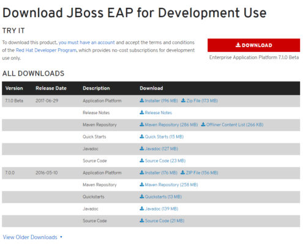
Task: Download Source Code (21 MB)
Action: click(162, 221)
